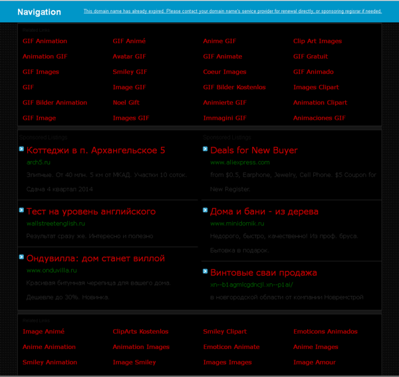Click arrow icon beside Тест на уровень английского
This screenshot has height=377, width=399.
point(21,210)
